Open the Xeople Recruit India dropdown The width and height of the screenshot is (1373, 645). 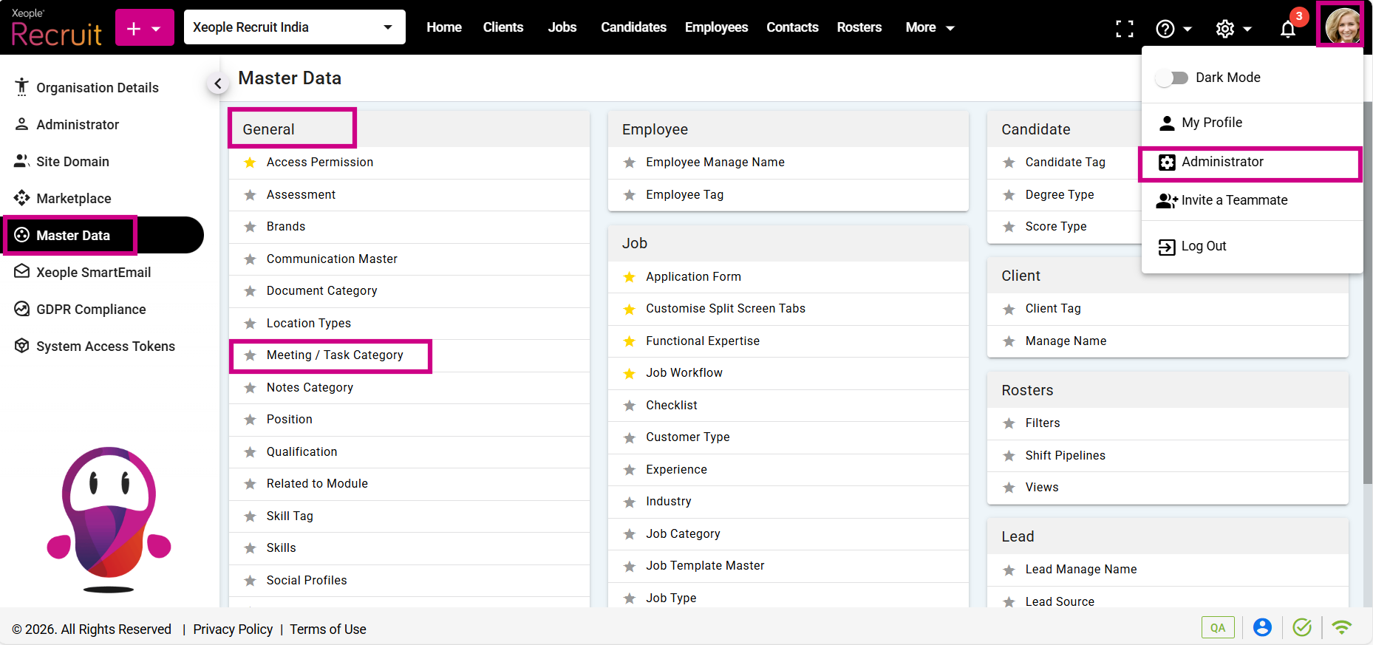(x=294, y=27)
